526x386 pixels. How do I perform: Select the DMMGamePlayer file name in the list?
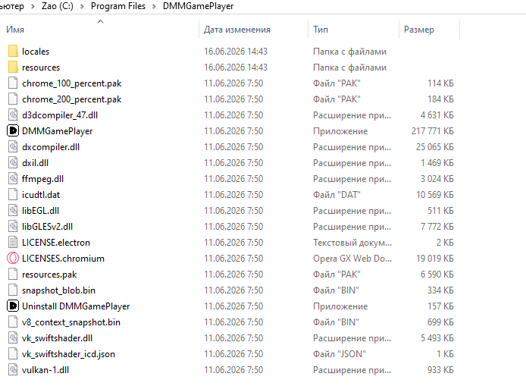tap(58, 131)
